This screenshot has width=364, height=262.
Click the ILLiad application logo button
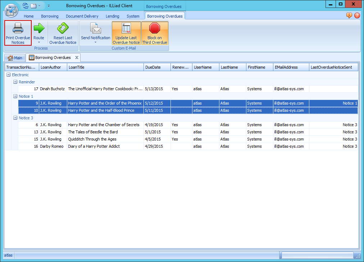[12, 10]
